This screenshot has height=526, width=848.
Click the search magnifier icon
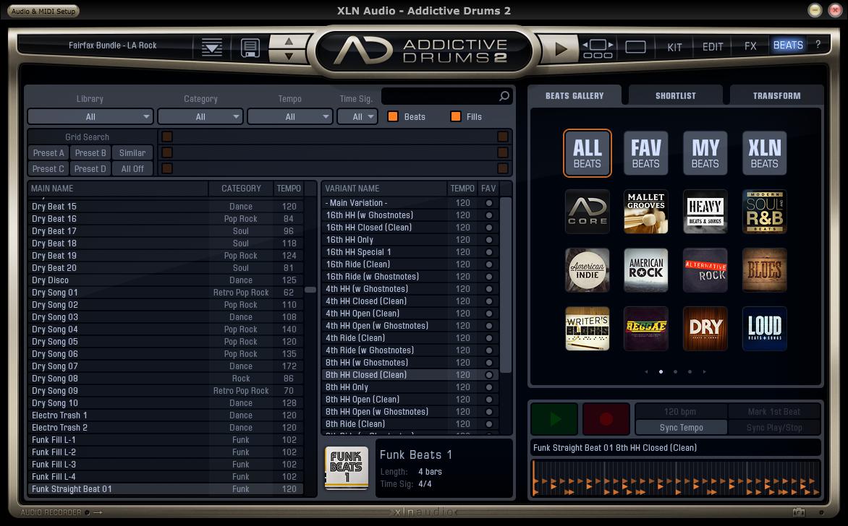tap(504, 96)
